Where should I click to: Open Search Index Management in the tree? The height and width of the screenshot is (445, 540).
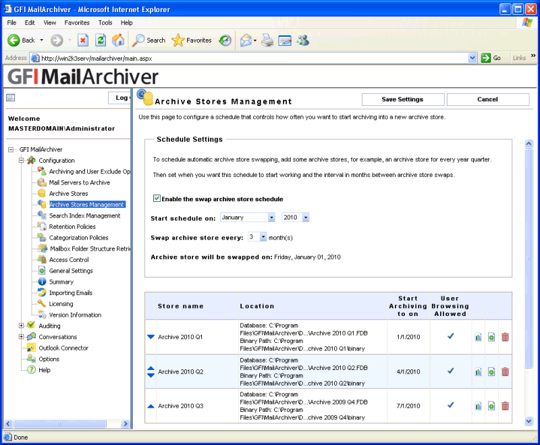point(85,215)
